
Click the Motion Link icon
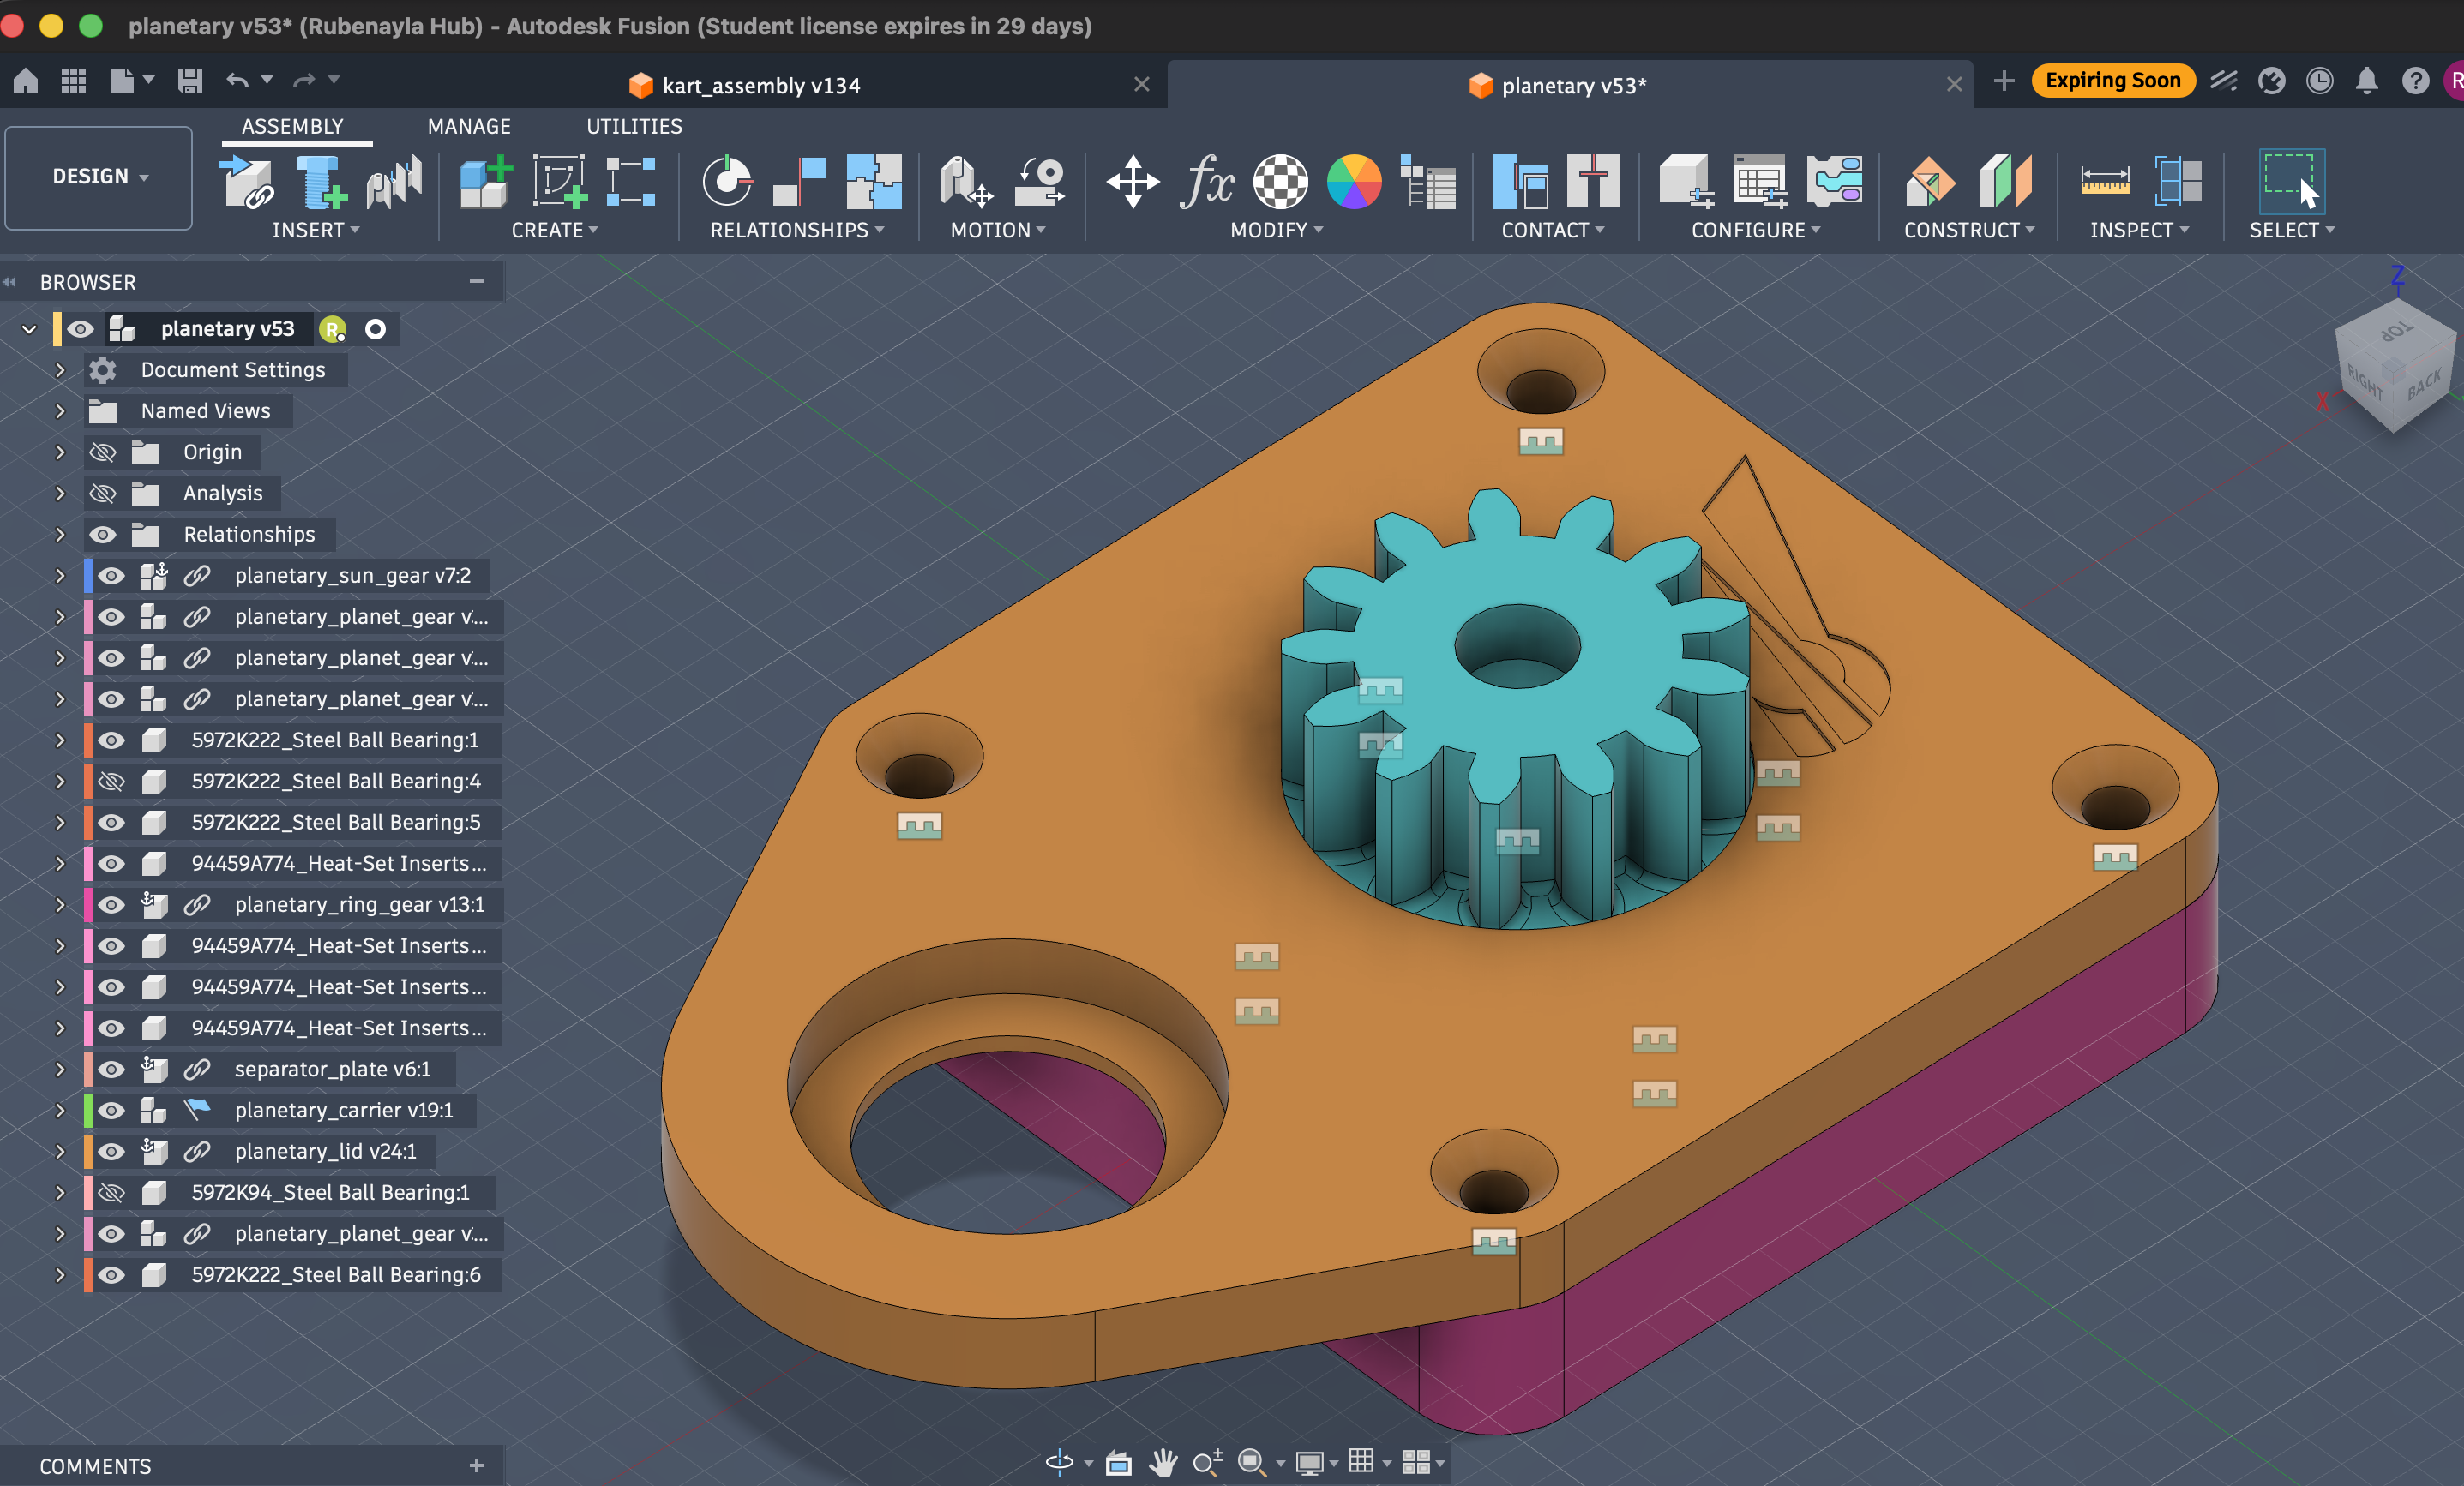[x=1040, y=182]
